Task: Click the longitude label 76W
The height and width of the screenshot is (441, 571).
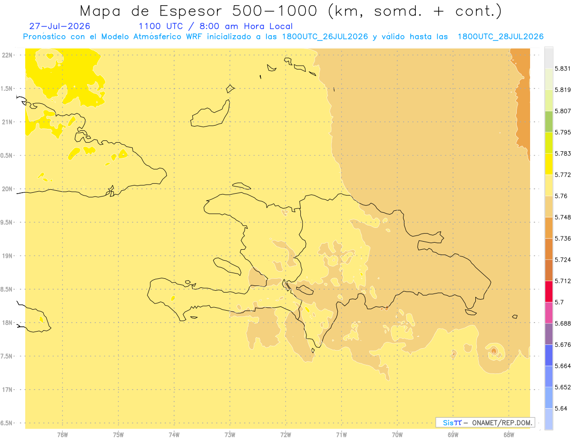Action: point(62,435)
